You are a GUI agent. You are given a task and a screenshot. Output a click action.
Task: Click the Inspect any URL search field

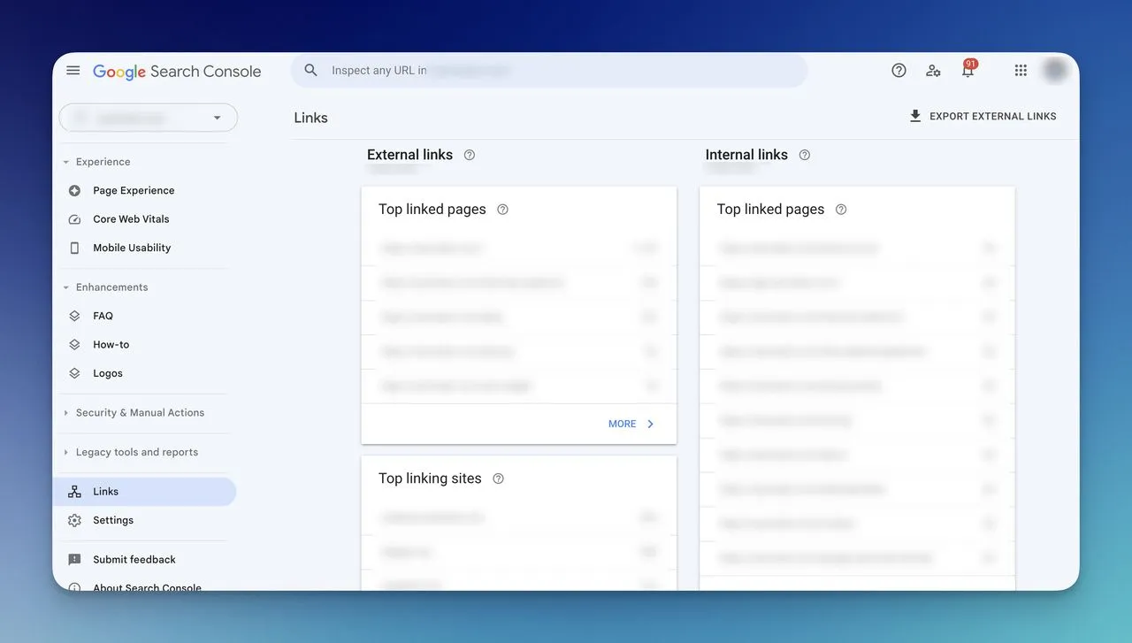[548, 71]
